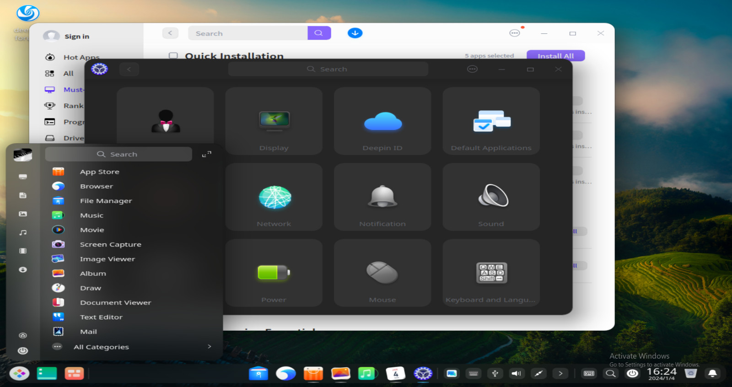Open Default Applications in Control Center
Screen dimensions: 732x387
coord(491,121)
